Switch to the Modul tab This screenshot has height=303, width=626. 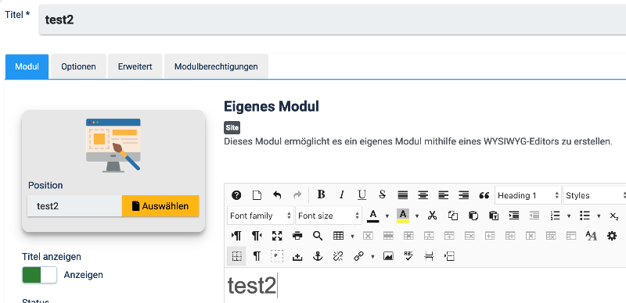pos(27,66)
